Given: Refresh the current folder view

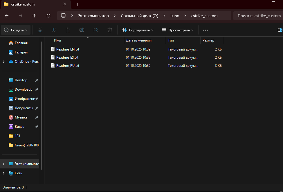Looking at the screenshot, I should pyautogui.click(x=48, y=16).
